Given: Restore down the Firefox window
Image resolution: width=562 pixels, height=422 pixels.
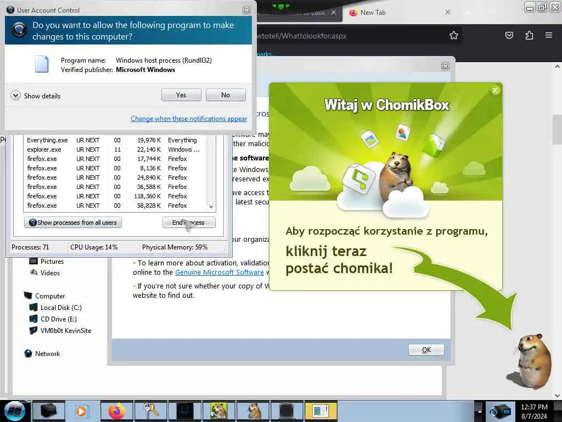Looking at the screenshot, I should pos(542,7).
